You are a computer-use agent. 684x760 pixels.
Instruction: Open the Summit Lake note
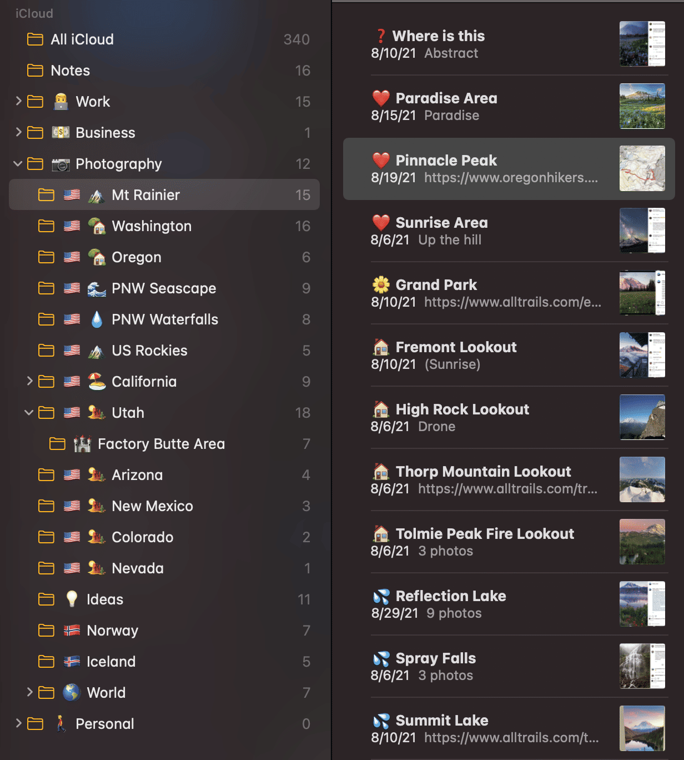pyautogui.click(x=509, y=729)
